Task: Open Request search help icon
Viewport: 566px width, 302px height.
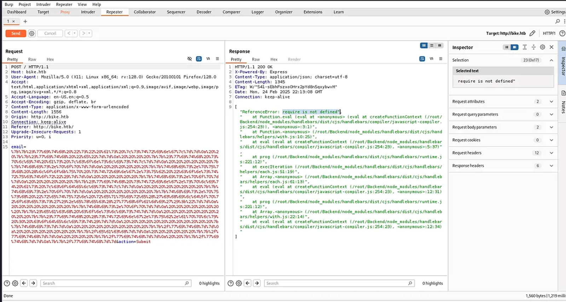Action: [x=7, y=283]
